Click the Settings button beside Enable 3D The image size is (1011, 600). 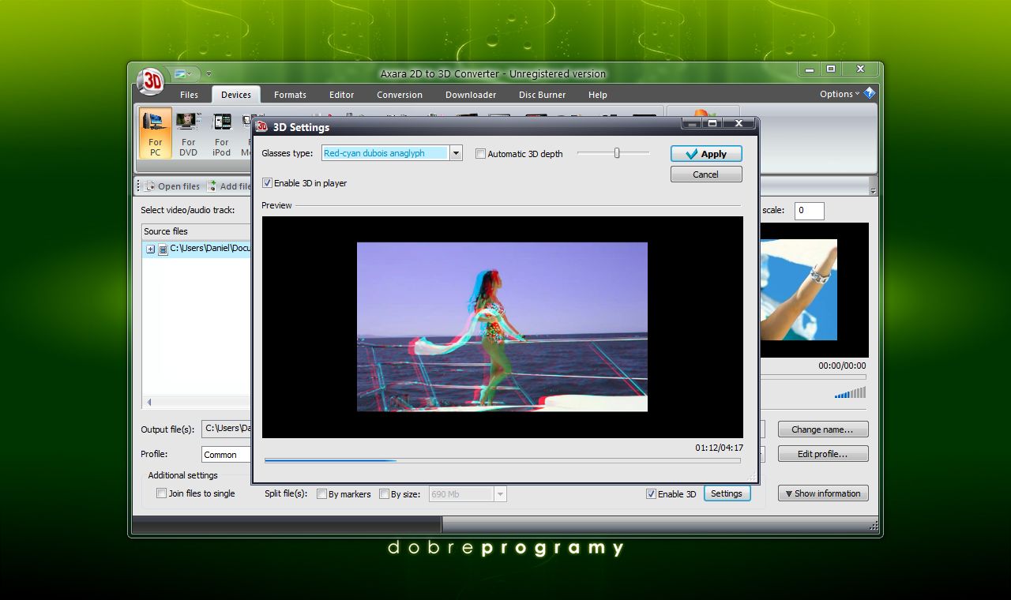tap(726, 493)
